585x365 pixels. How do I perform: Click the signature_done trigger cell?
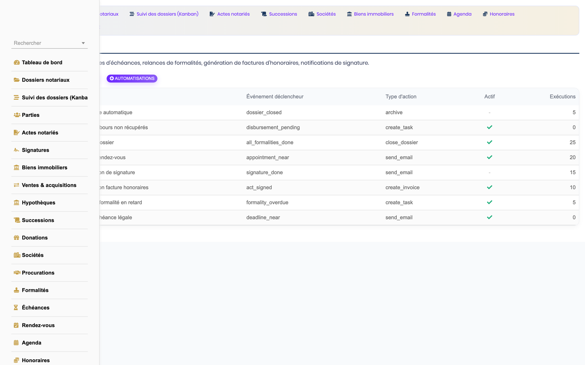tap(264, 173)
